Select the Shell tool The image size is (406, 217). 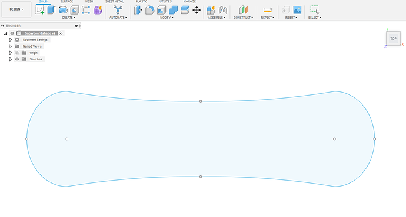161,10
